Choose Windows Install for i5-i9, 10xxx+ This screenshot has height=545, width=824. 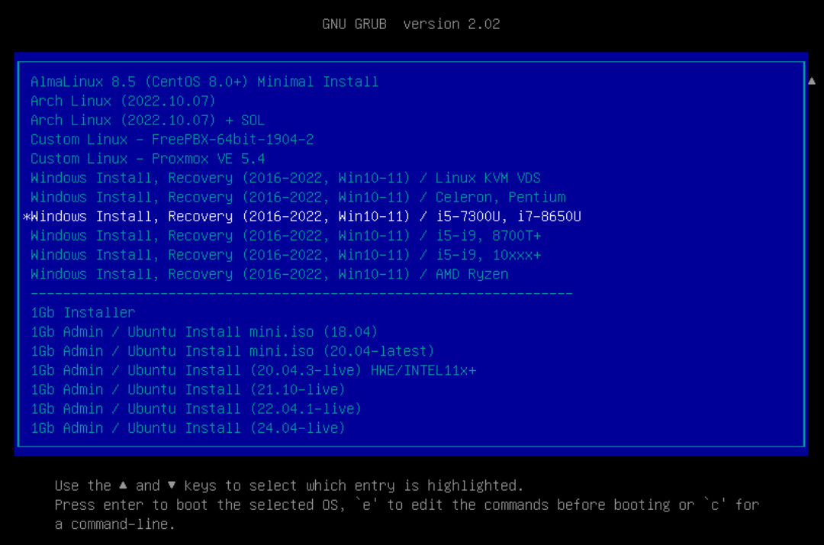285,255
